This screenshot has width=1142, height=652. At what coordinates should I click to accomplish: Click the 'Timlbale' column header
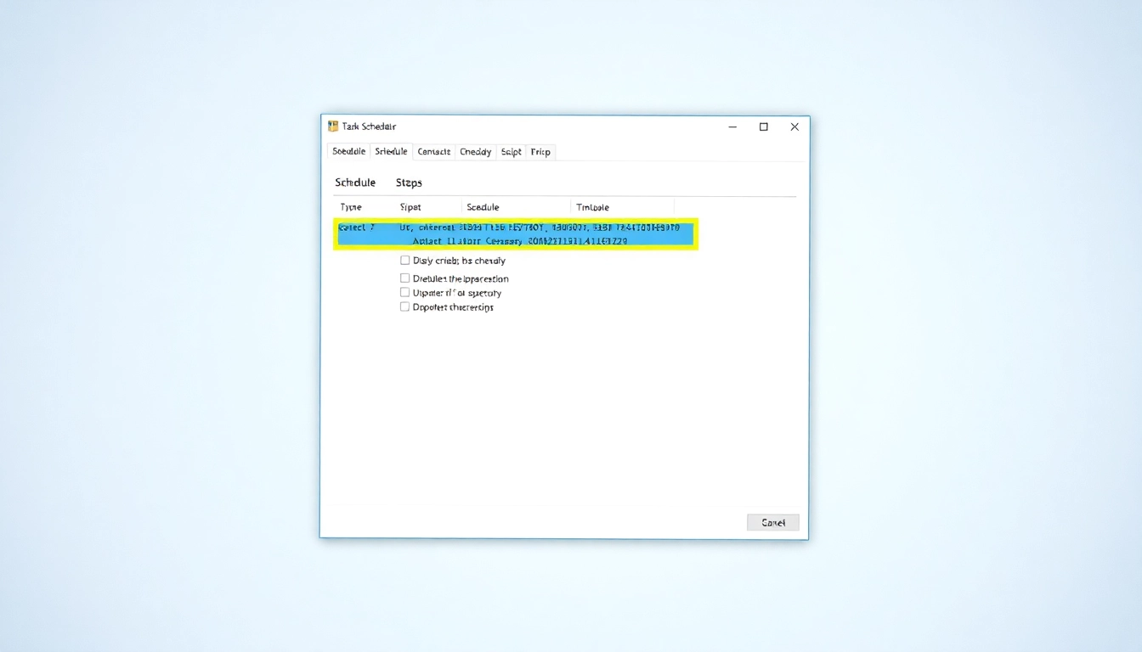tap(592, 207)
